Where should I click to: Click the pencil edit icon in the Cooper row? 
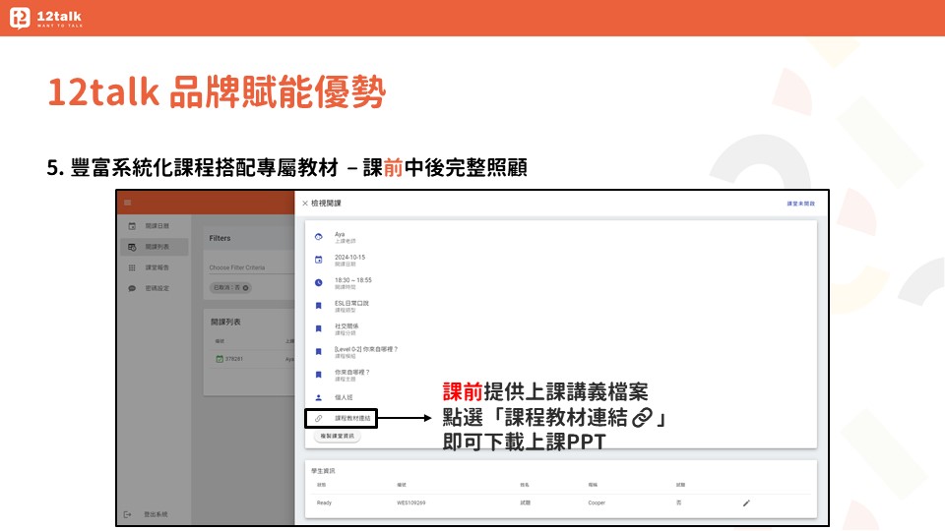746,503
